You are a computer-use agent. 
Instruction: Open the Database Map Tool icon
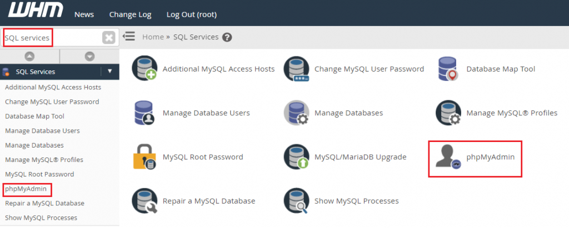448,68
